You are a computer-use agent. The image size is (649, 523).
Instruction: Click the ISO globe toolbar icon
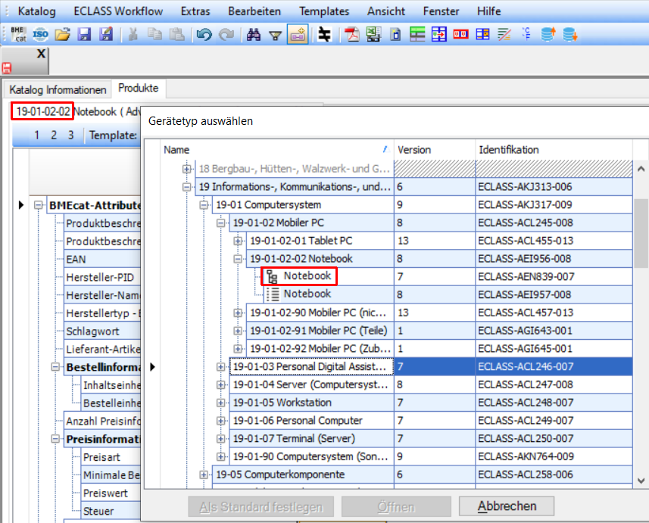coord(41,35)
